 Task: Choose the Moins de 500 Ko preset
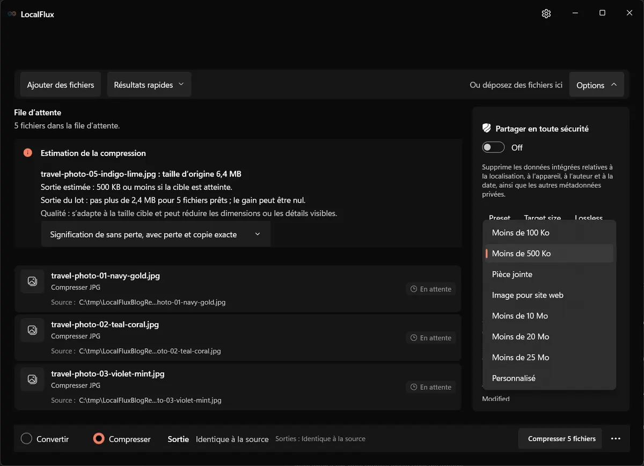tap(549, 254)
